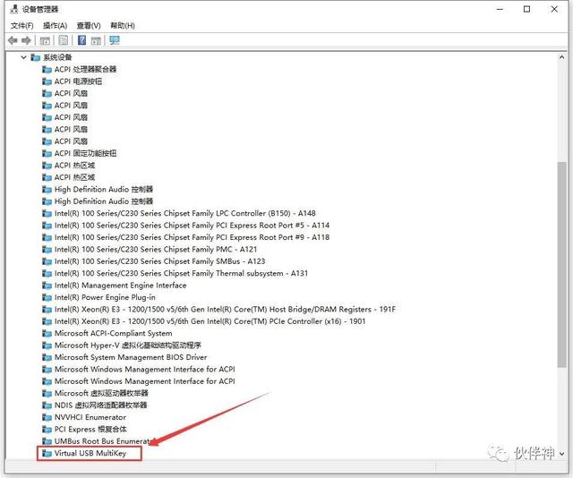Screen dimensions: 573x478
Task: Select PCIe Controller (x16) - 1901 entry
Action: (210, 321)
